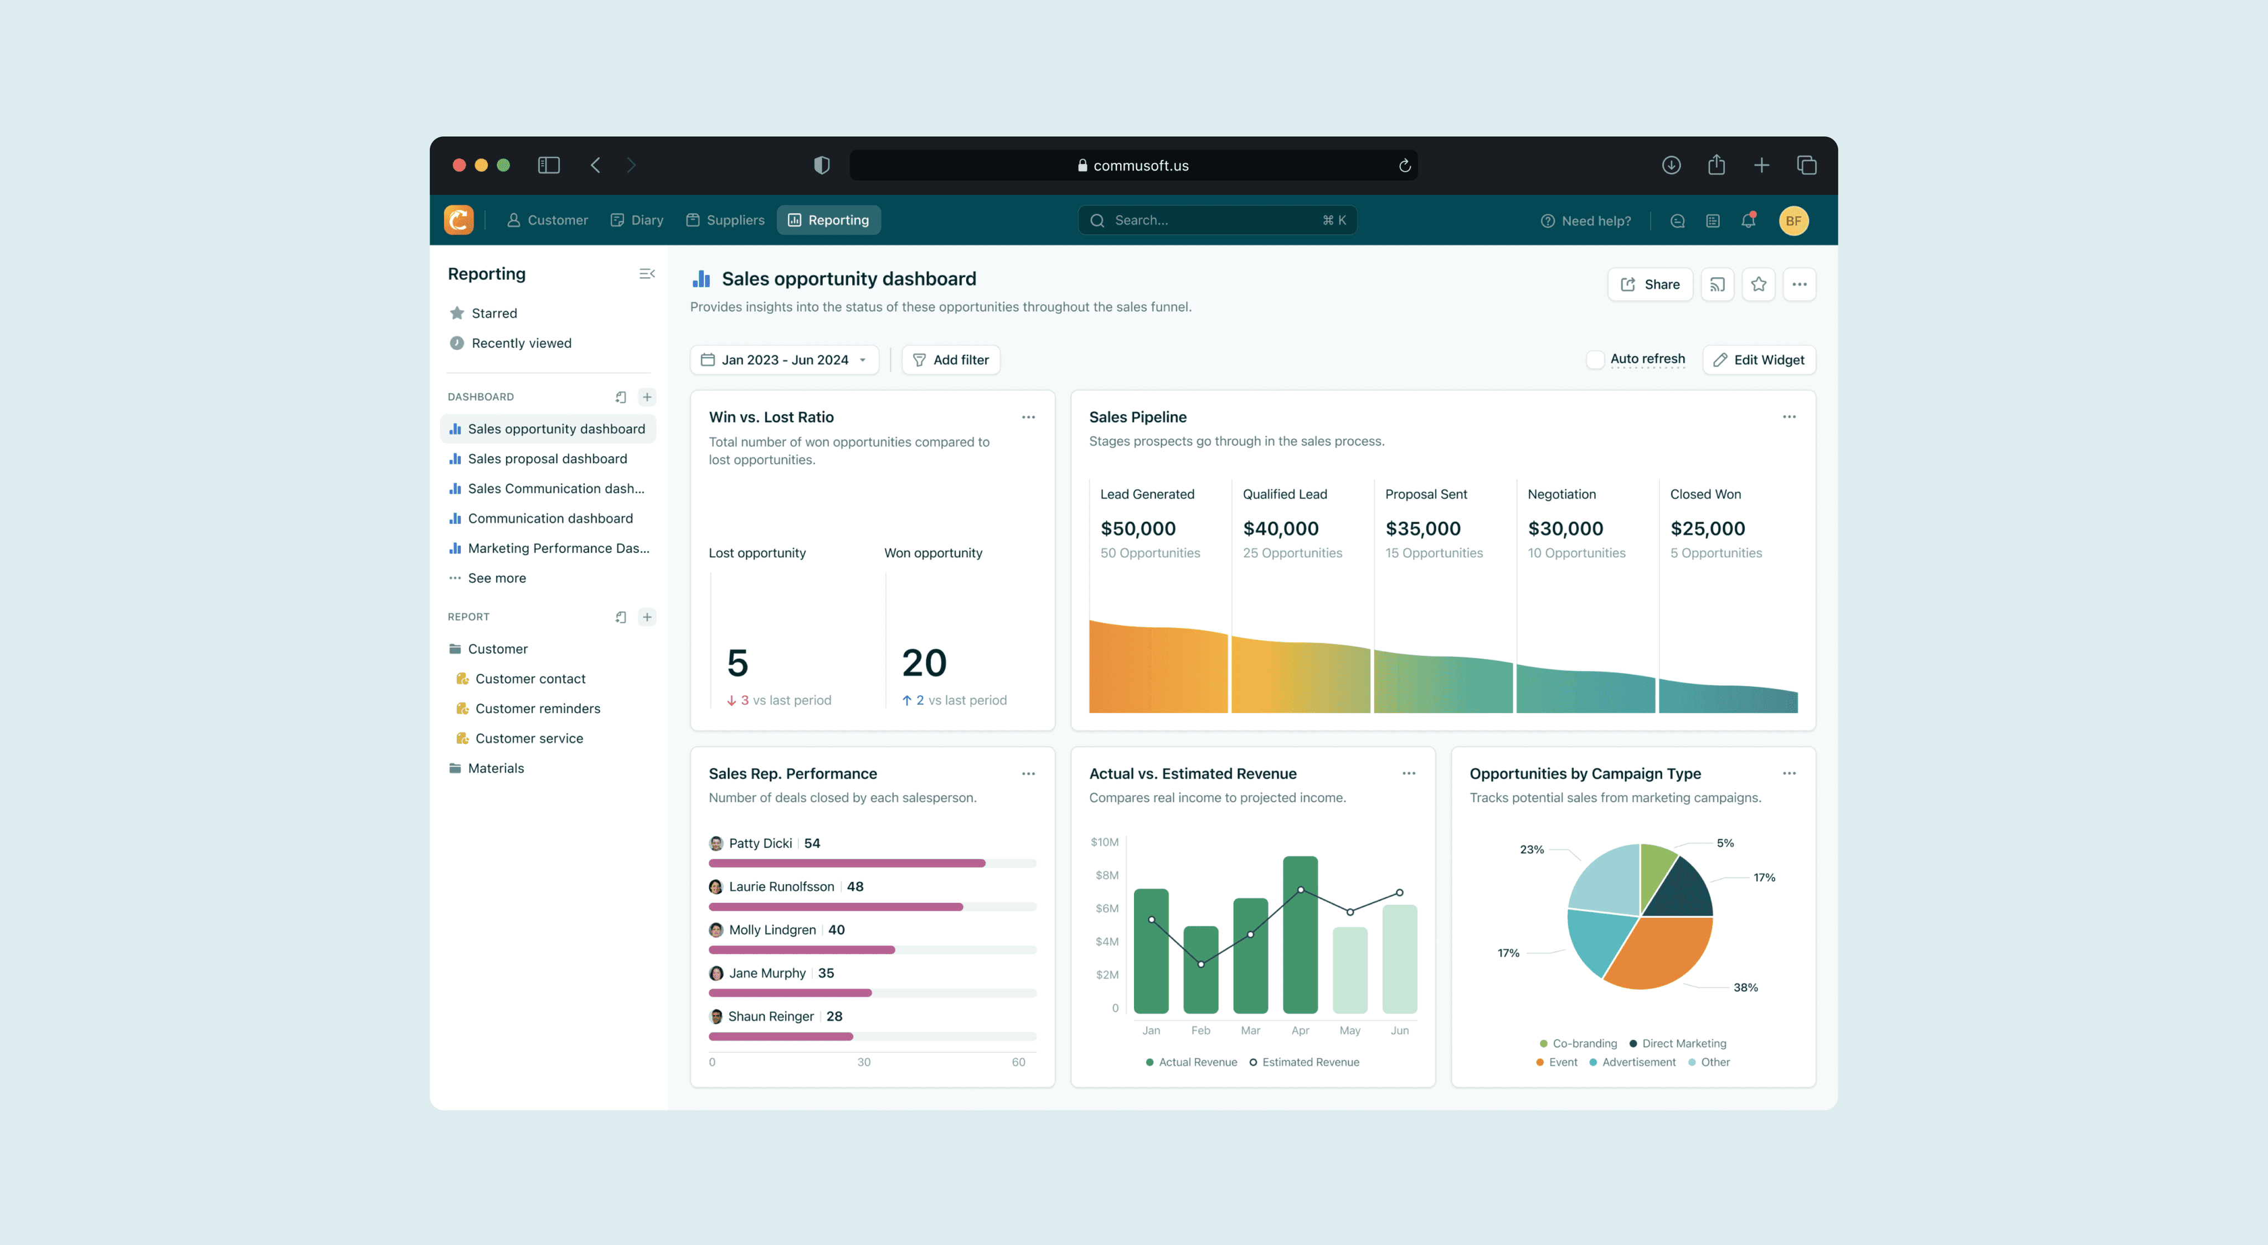
Task: Click the Edit Widget button
Action: 1758,359
